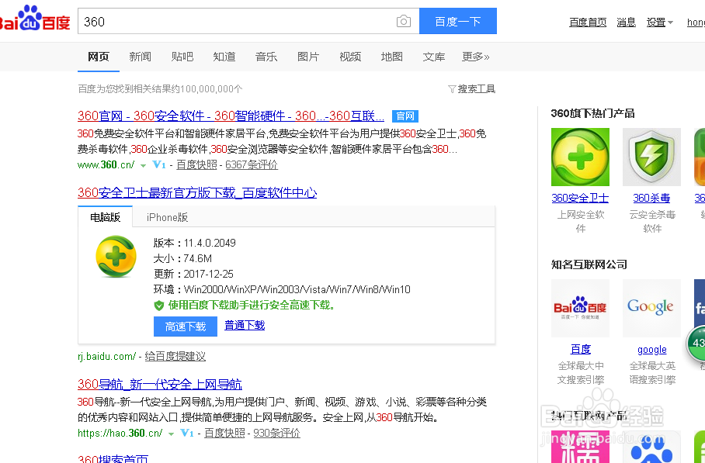
Task: Open 百度快照 for hao.360.cn
Action: (x=224, y=433)
